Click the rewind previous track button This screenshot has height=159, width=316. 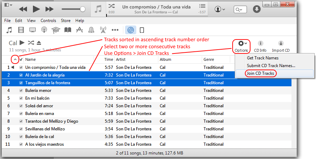[23, 9]
